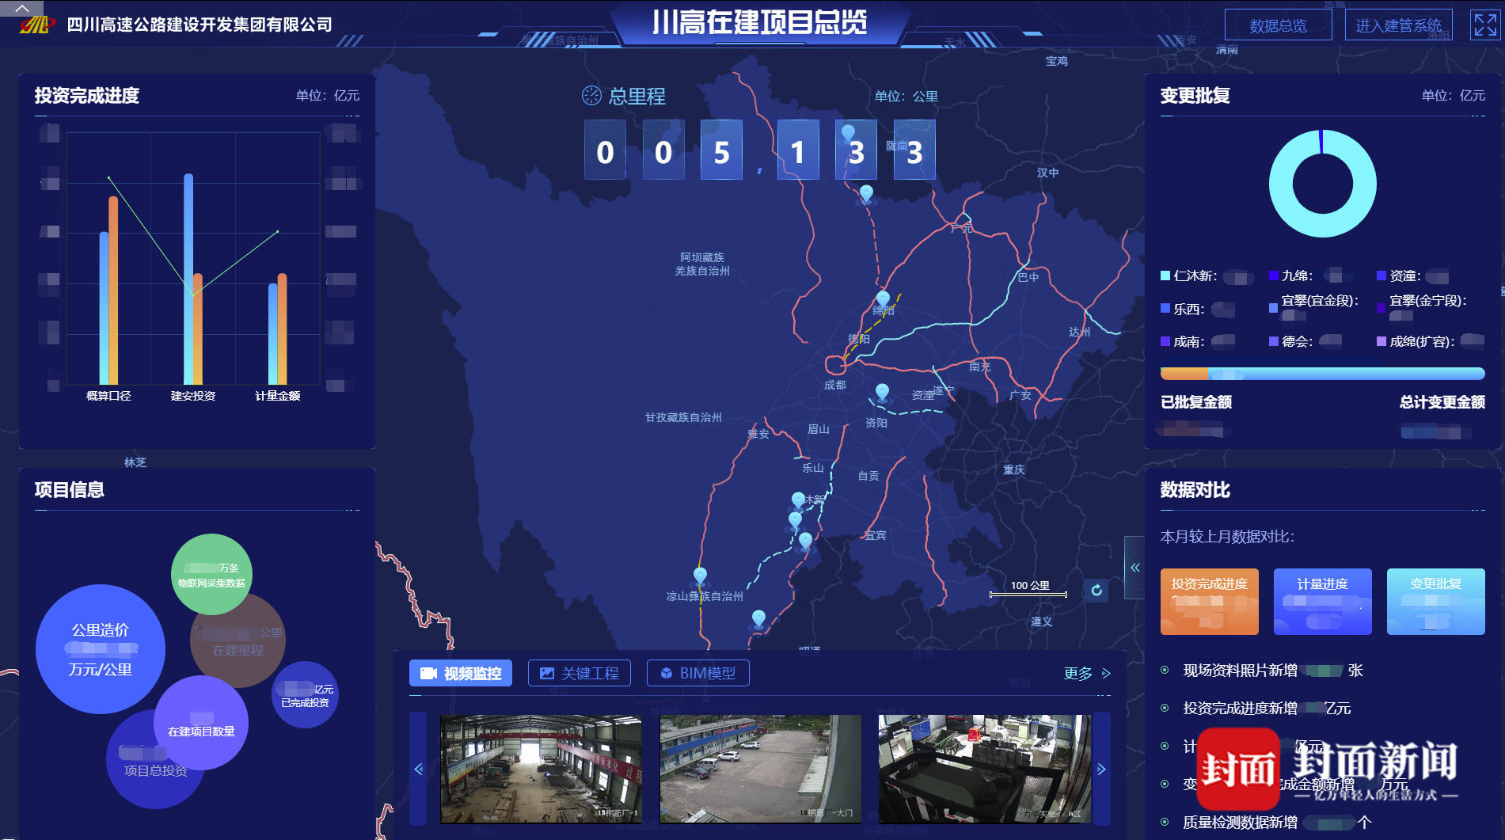Click the company logo icon
Image resolution: width=1505 pixels, height=840 pixels.
37,25
